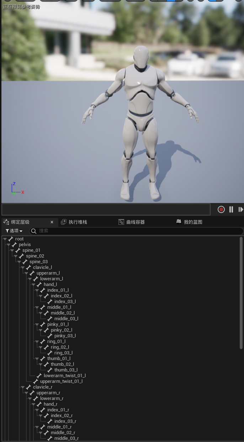Screen dimensions: 244x442
Task: Click the red record button
Action: 221,209
